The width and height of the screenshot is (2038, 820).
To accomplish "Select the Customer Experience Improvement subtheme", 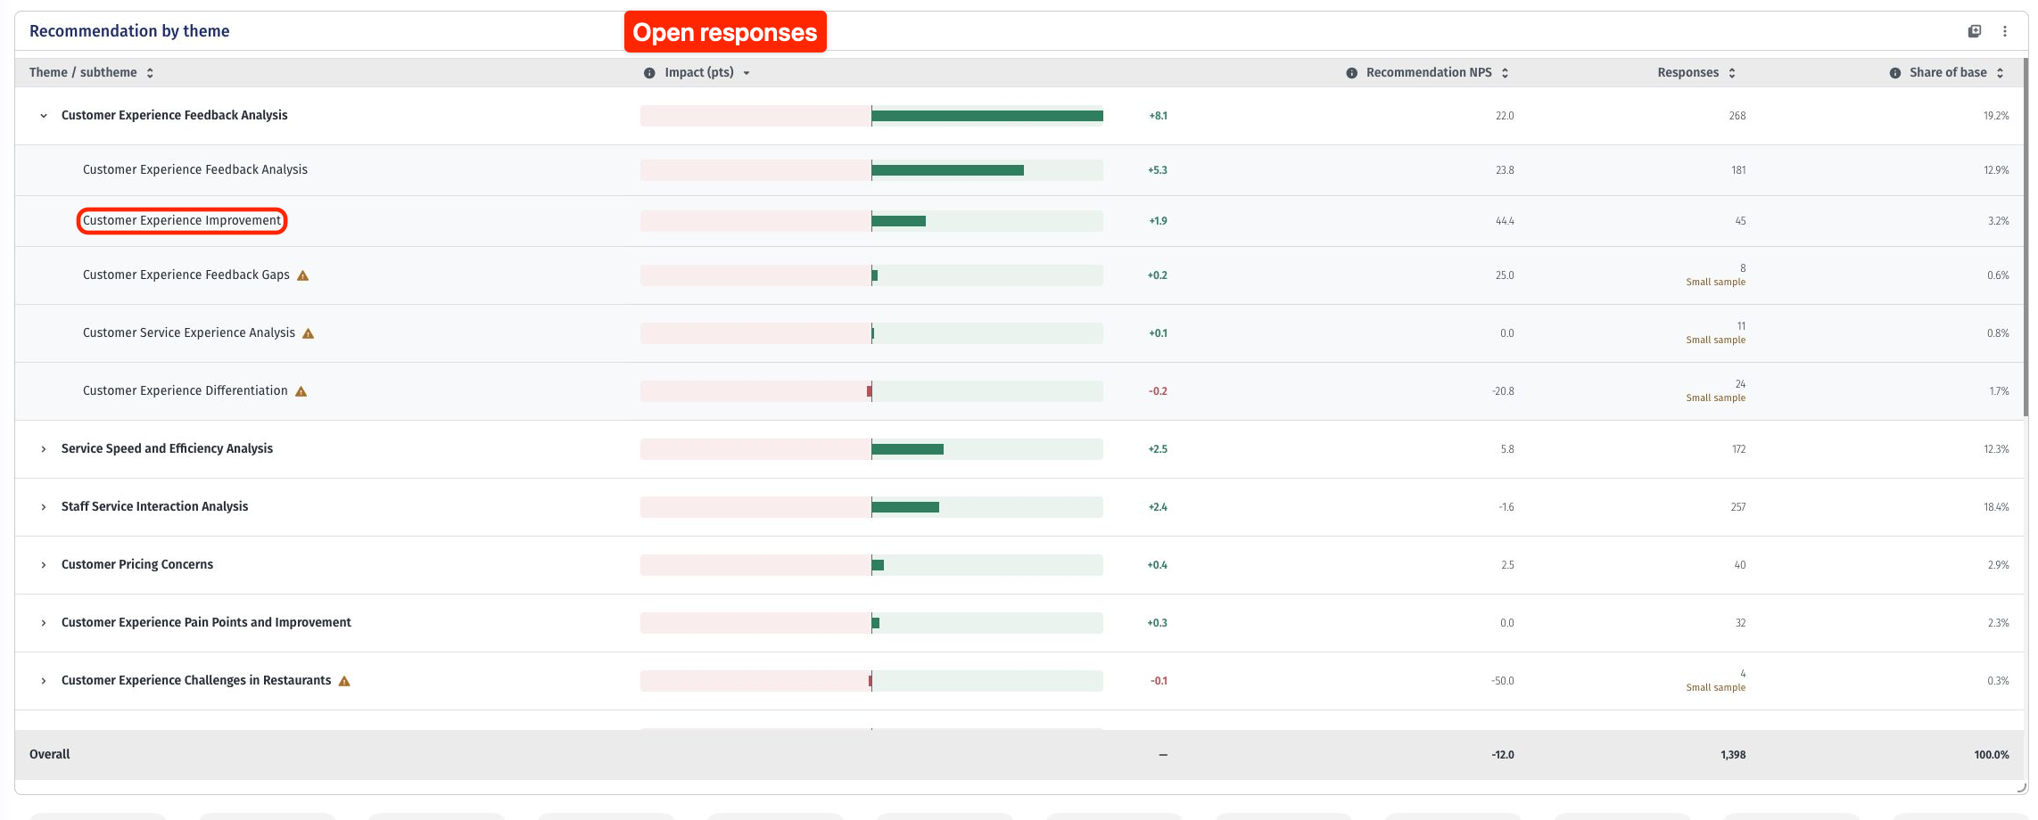I will pyautogui.click(x=182, y=221).
